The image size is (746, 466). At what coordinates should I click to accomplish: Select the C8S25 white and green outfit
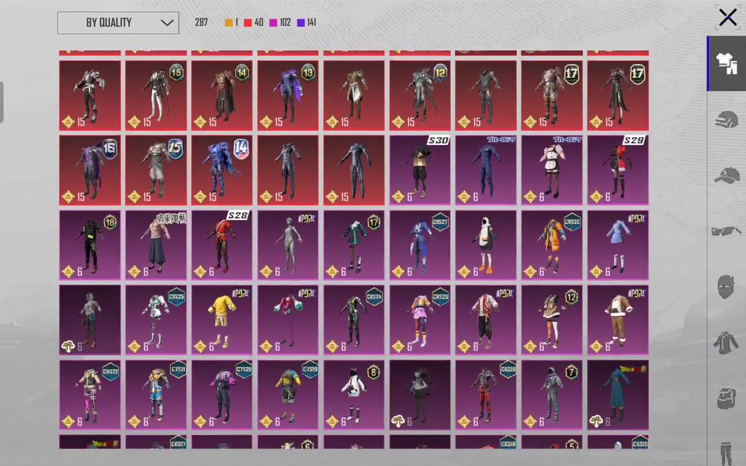click(x=156, y=320)
